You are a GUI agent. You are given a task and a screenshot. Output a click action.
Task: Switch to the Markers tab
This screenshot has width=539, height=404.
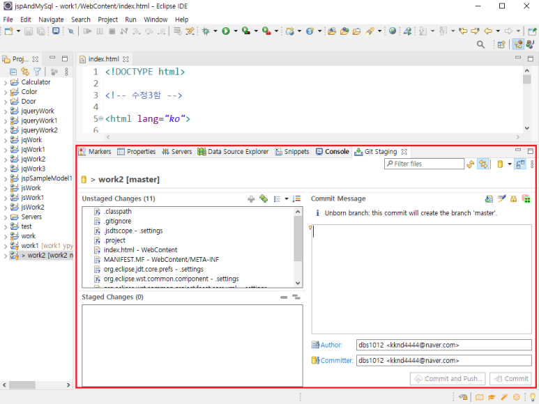click(x=95, y=151)
